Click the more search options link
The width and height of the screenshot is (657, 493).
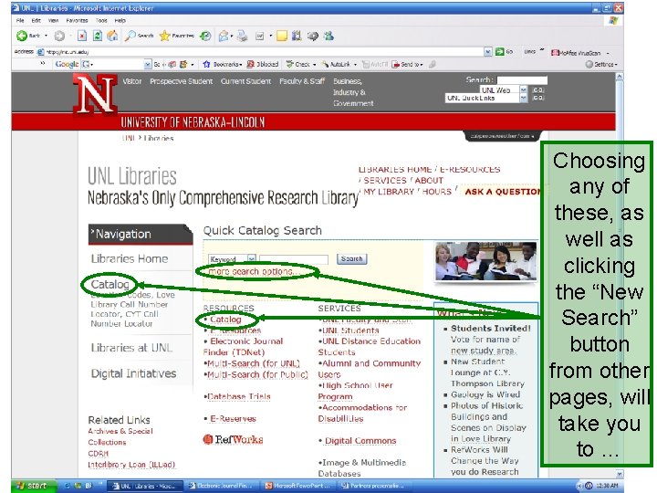(x=254, y=272)
